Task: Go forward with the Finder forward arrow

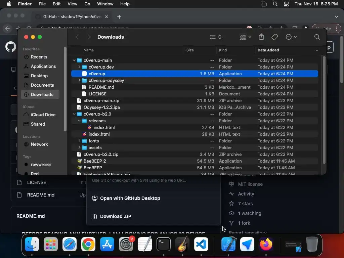Action: point(89,37)
